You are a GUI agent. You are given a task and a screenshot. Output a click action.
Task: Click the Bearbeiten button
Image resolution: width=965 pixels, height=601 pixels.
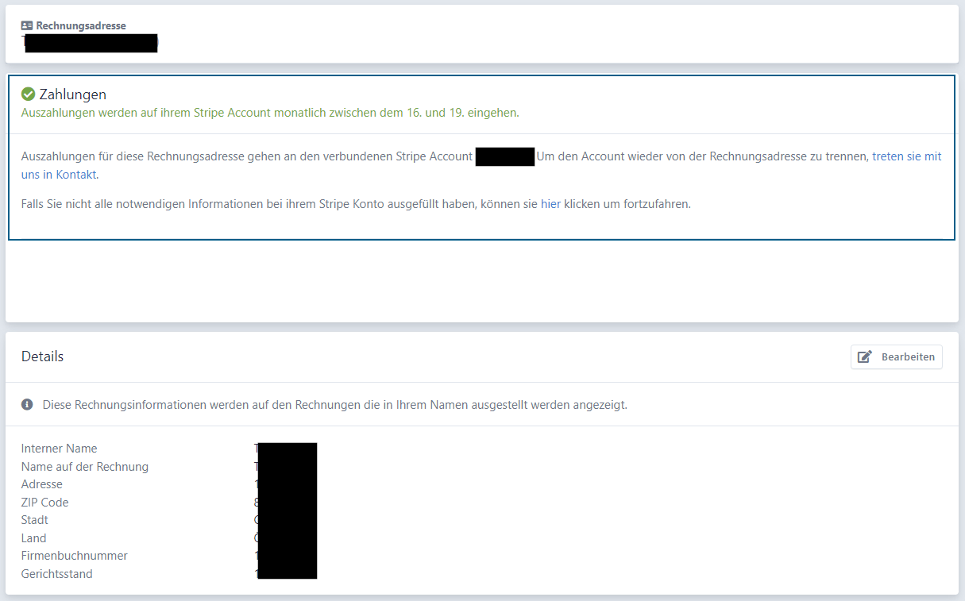(896, 356)
